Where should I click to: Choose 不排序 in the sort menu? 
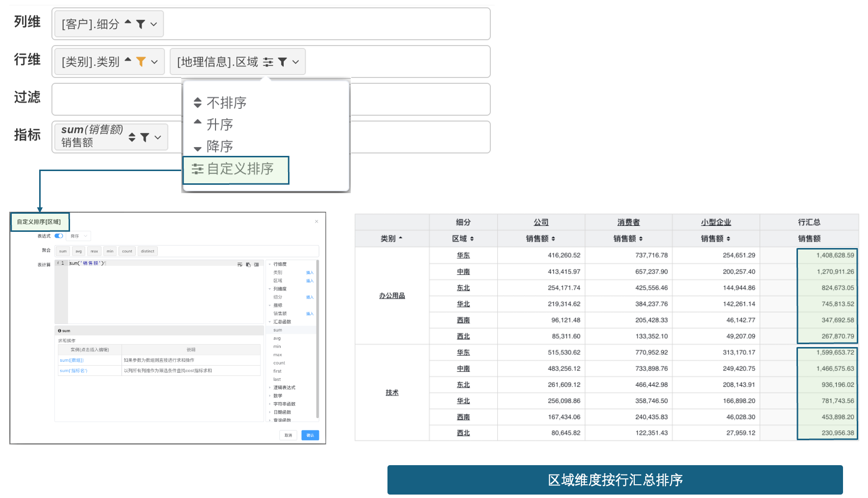tap(220, 102)
